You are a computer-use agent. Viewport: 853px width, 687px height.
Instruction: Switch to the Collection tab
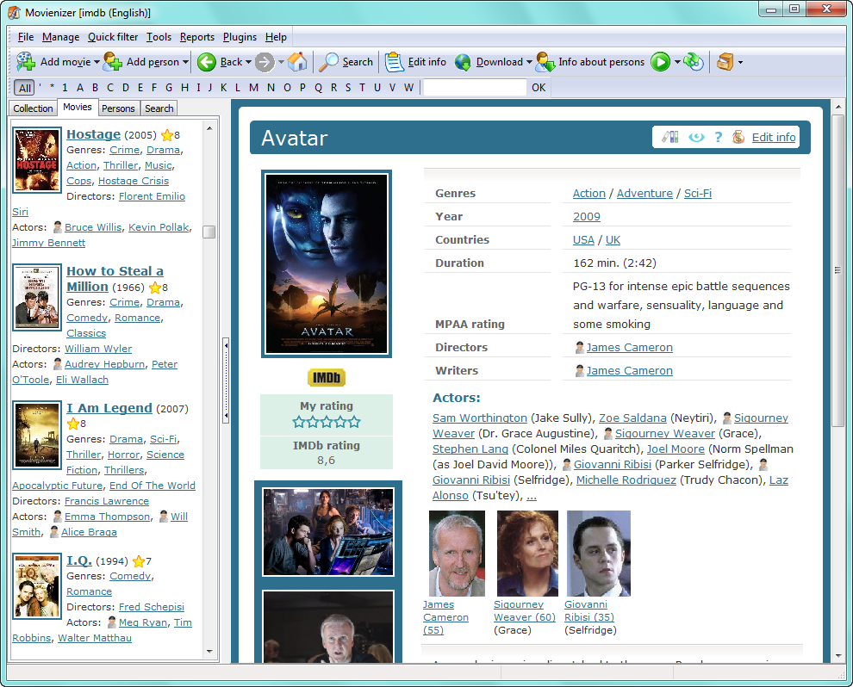pyautogui.click(x=34, y=108)
